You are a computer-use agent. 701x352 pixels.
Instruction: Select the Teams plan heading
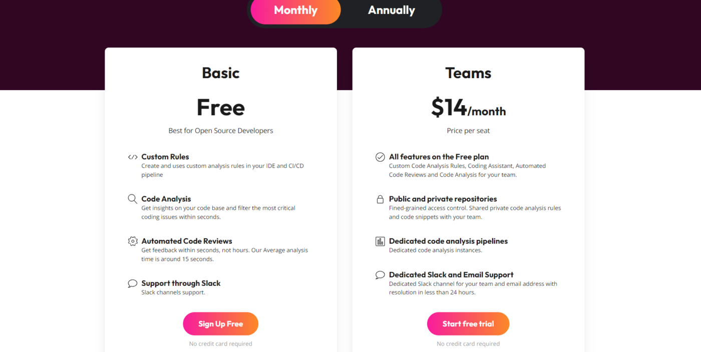[468, 73]
